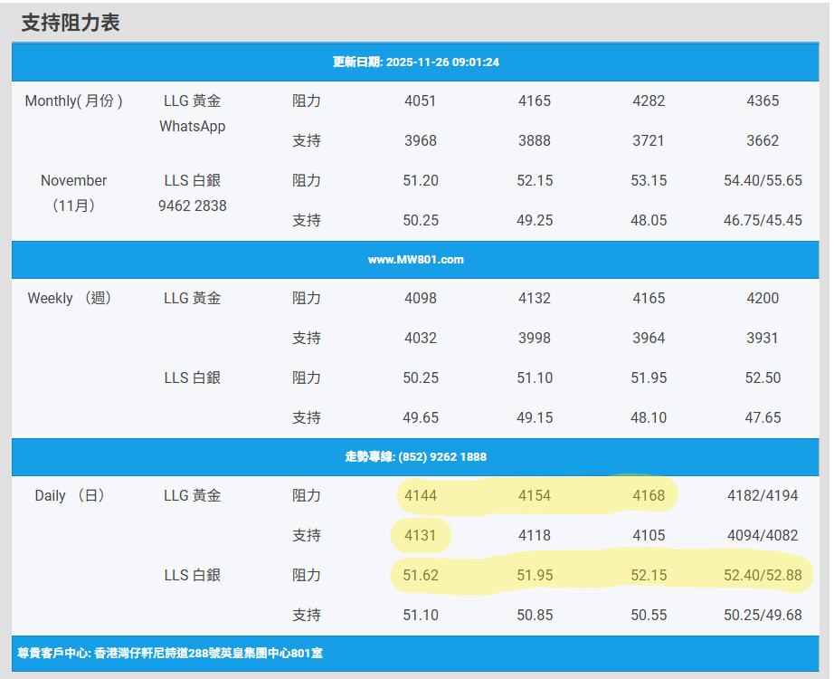
Task: Click monthly silver support 46.75/45.45
Action: tap(763, 221)
